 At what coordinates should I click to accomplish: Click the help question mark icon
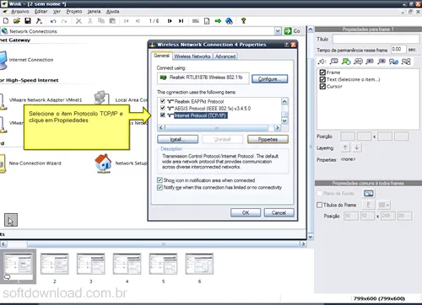[244, 21]
